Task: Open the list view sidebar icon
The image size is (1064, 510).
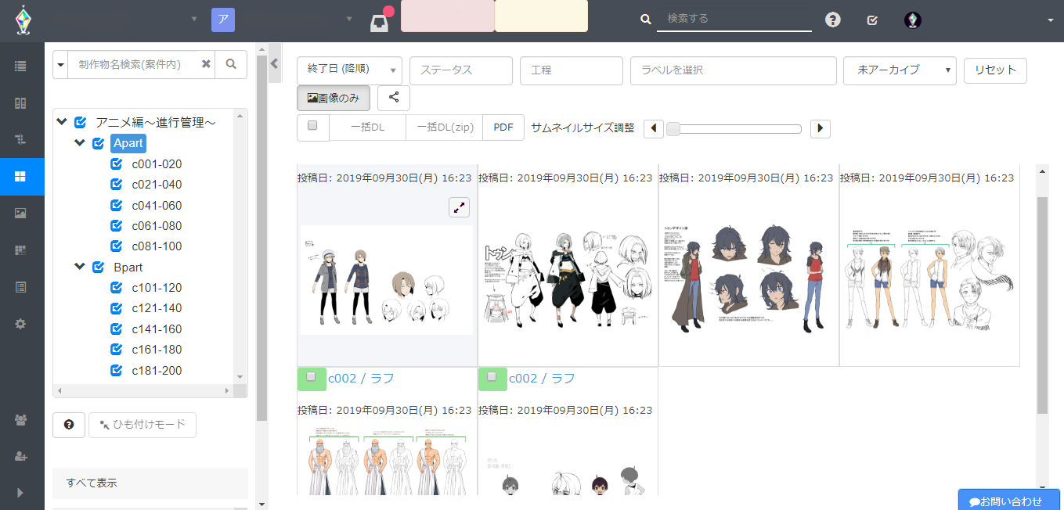Action: tap(21, 66)
